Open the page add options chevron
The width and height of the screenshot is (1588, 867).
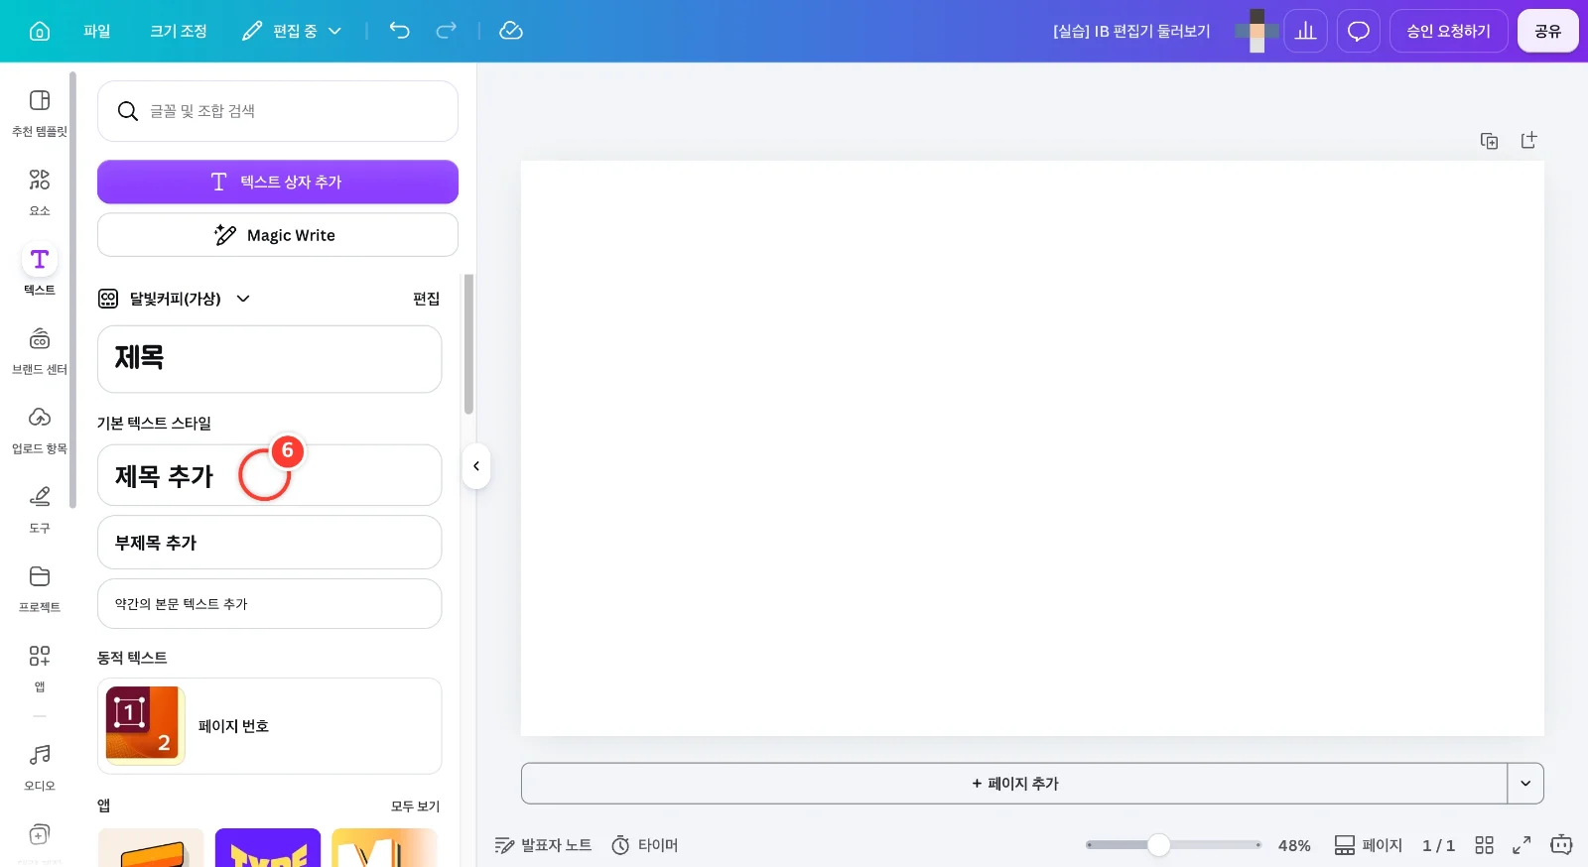[1525, 784]
